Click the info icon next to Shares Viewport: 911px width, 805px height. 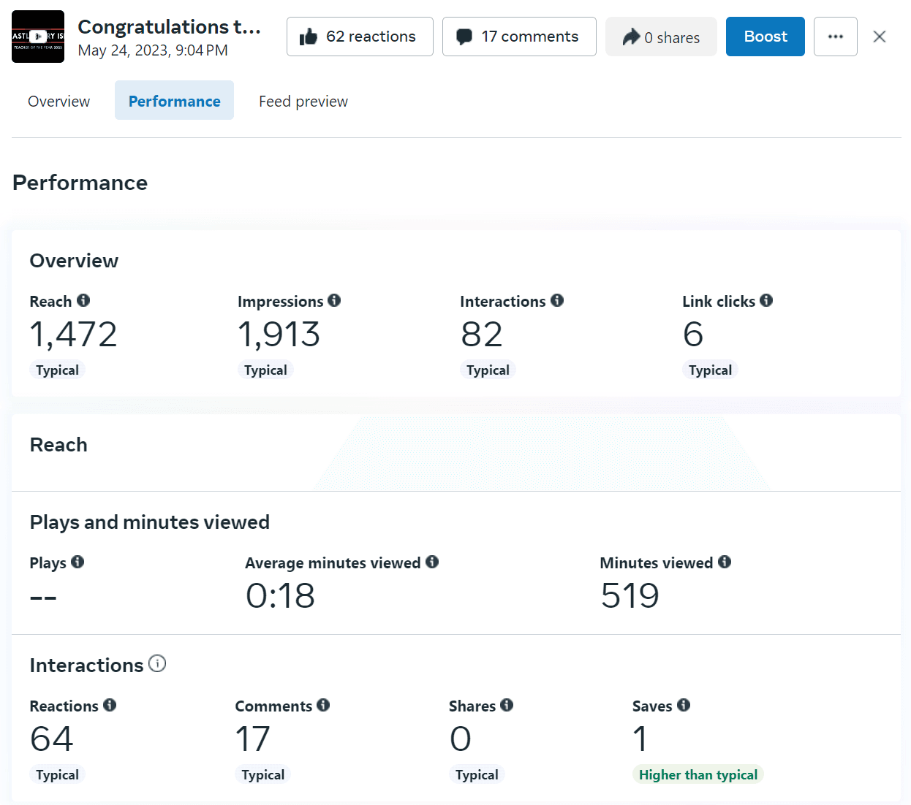(x=507, y=705)
